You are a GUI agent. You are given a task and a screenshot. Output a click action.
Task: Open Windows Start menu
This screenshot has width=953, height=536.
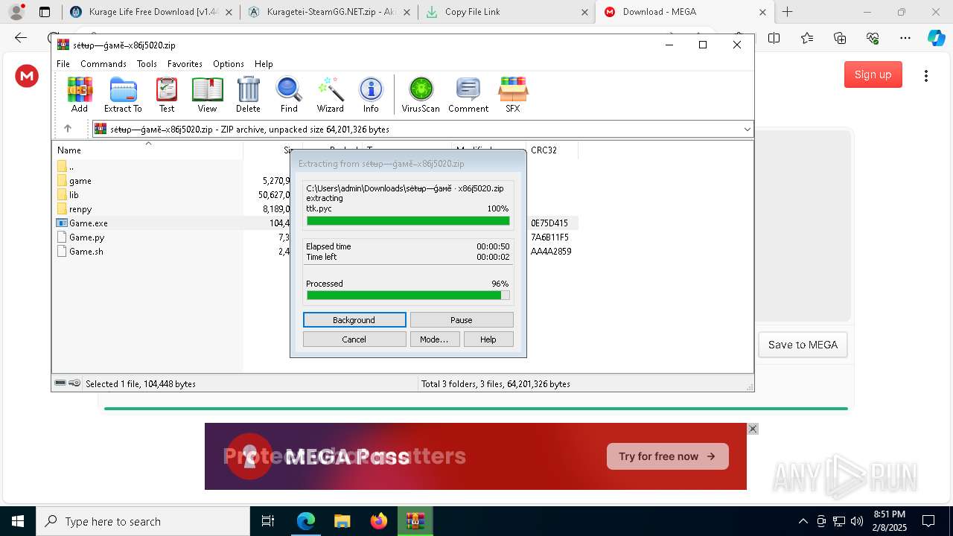[x=18, y=521]
